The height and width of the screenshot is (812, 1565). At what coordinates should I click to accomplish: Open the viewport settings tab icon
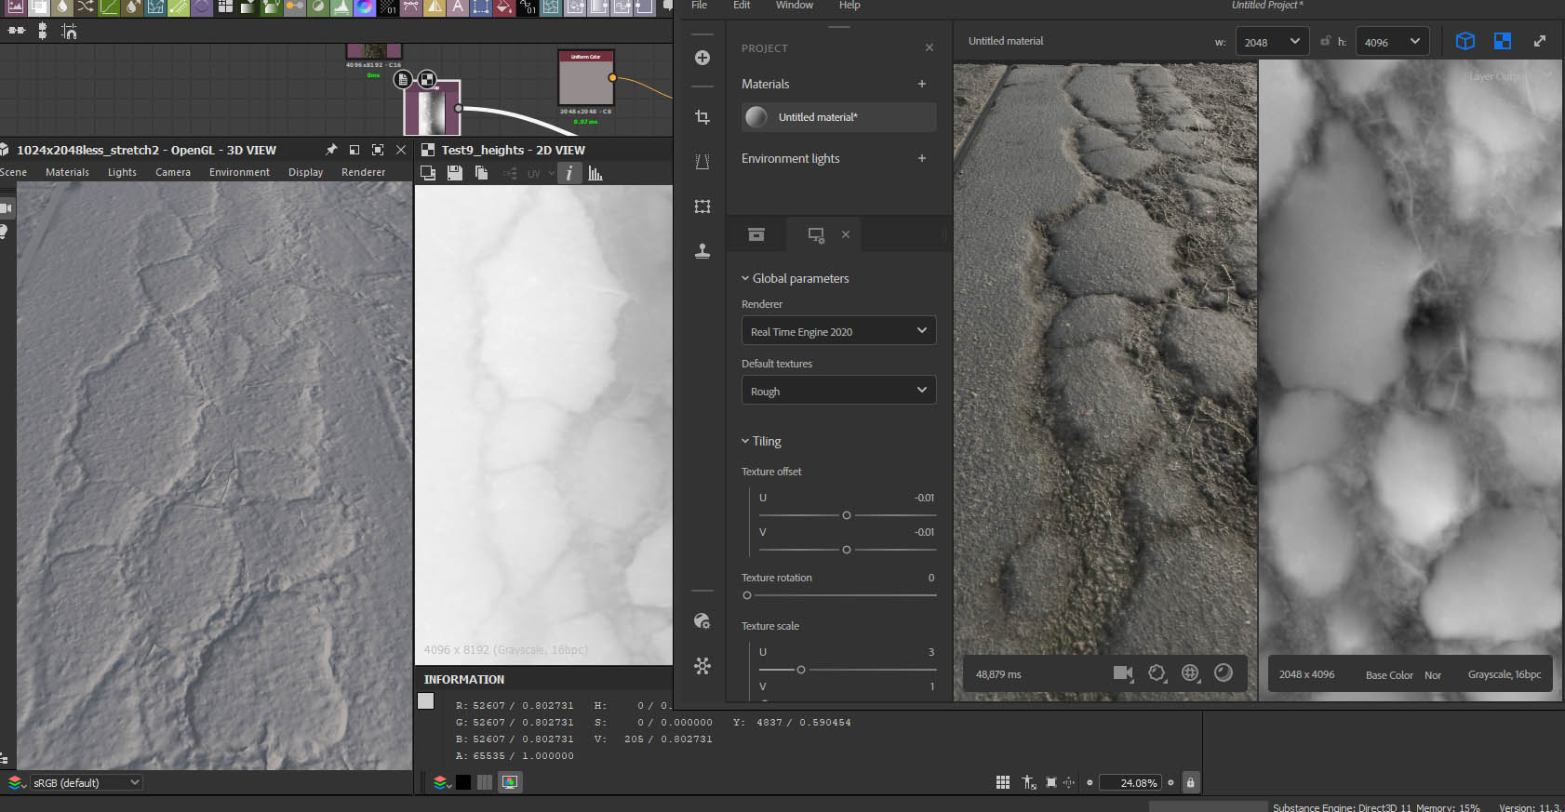816,235
